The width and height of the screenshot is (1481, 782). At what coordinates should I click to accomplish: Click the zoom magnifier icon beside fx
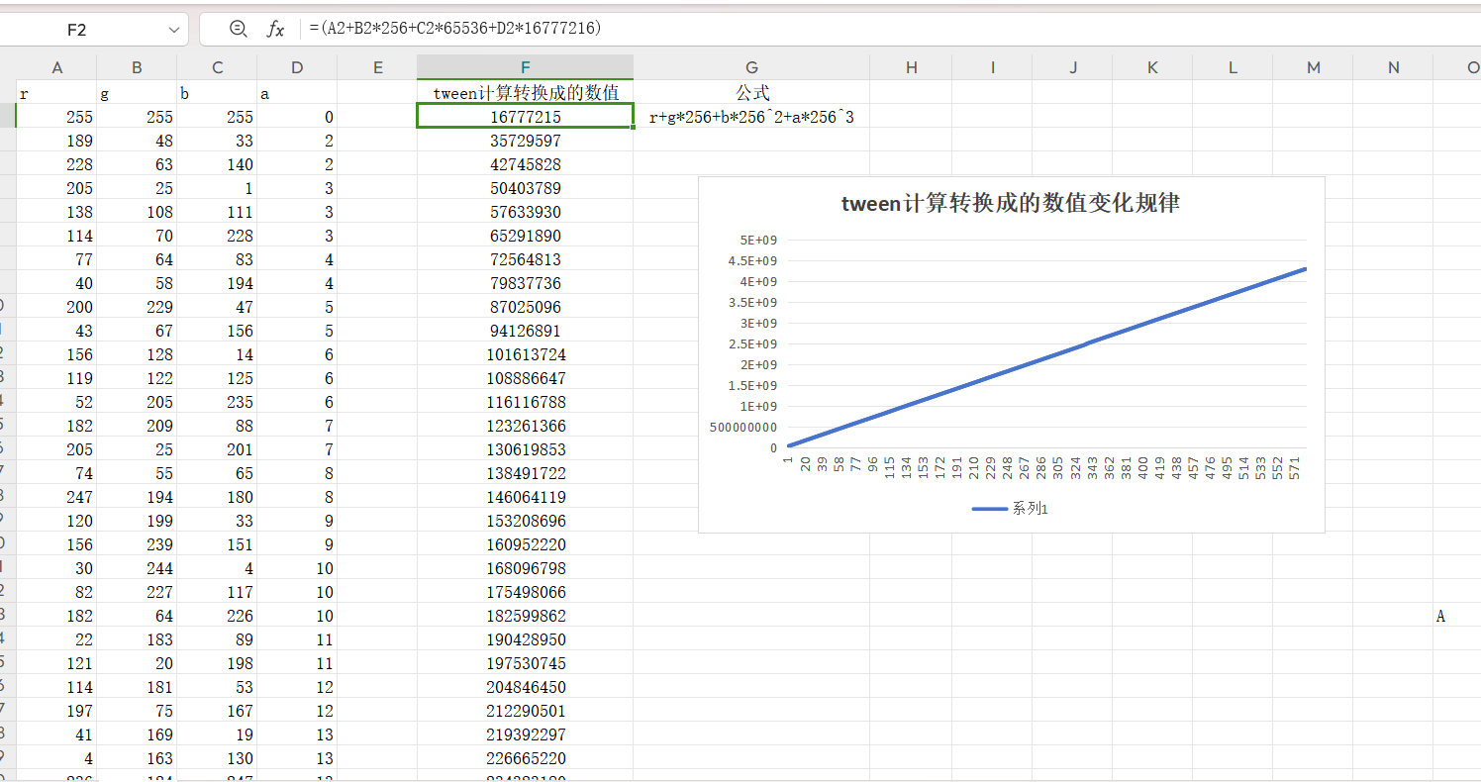pyautogui.click(x=238, y=30)
